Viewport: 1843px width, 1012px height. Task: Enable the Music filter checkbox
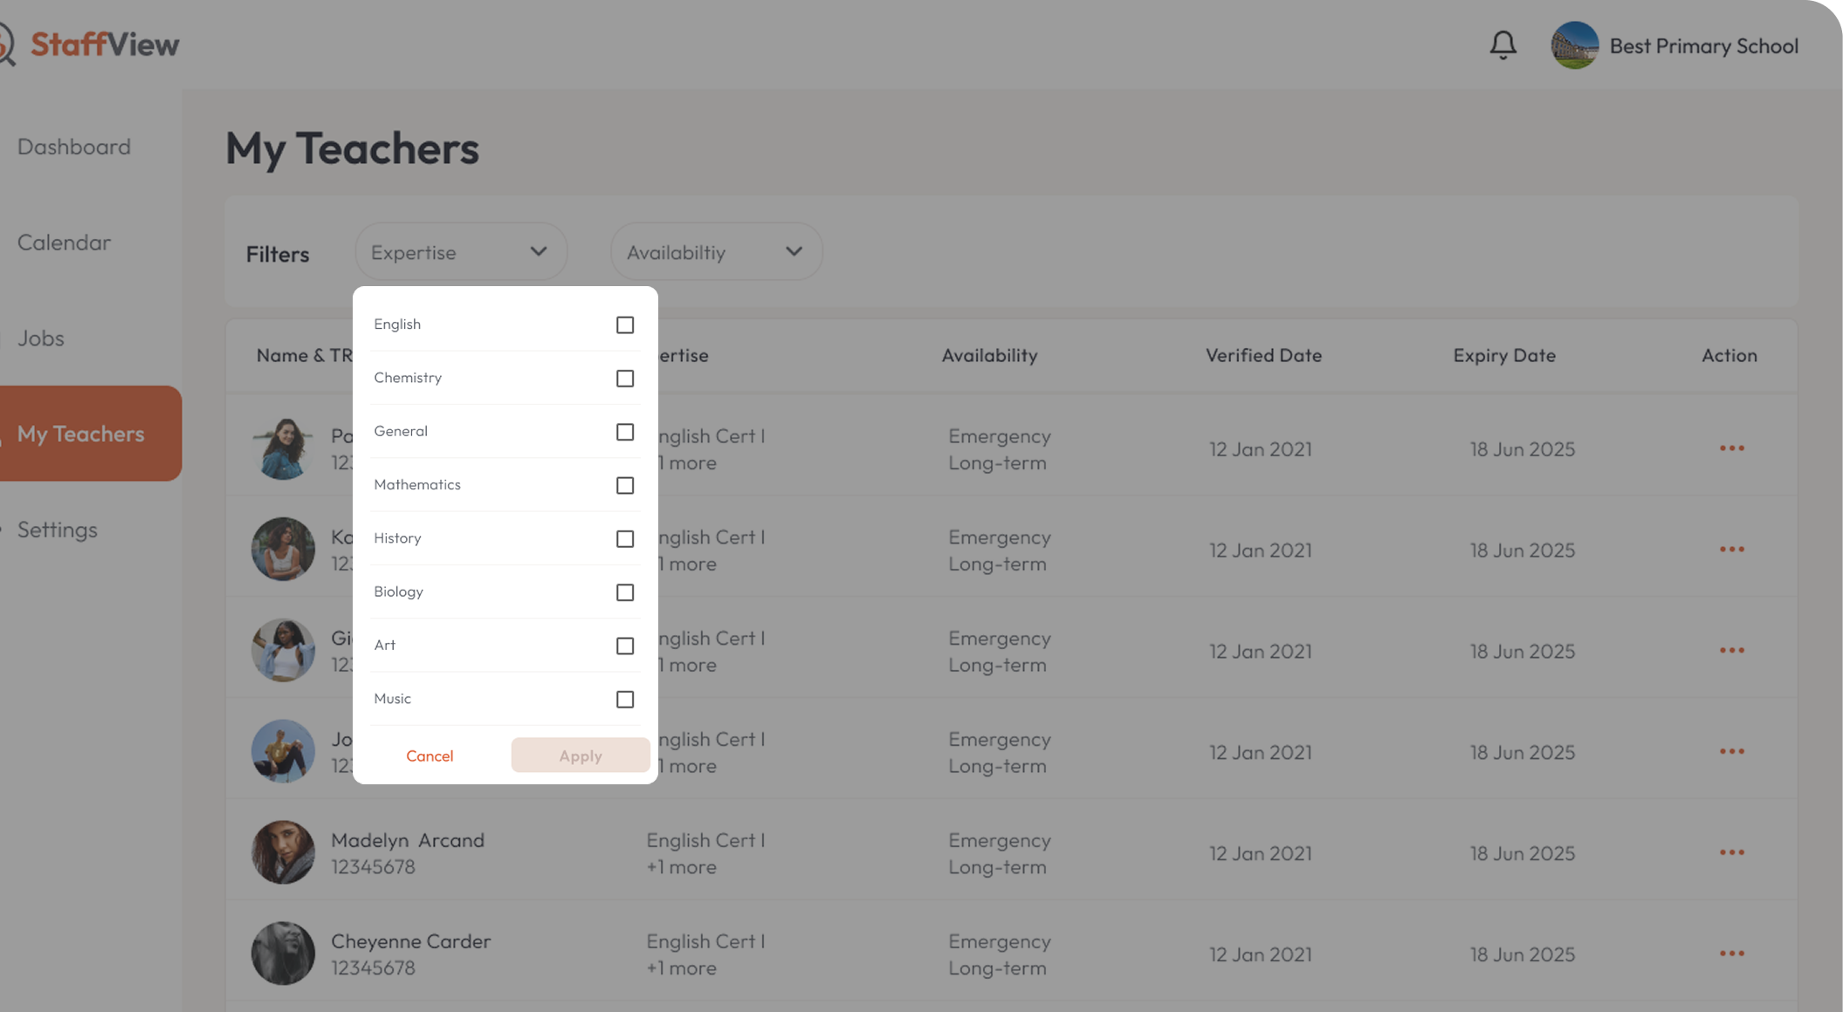(624, 700)
